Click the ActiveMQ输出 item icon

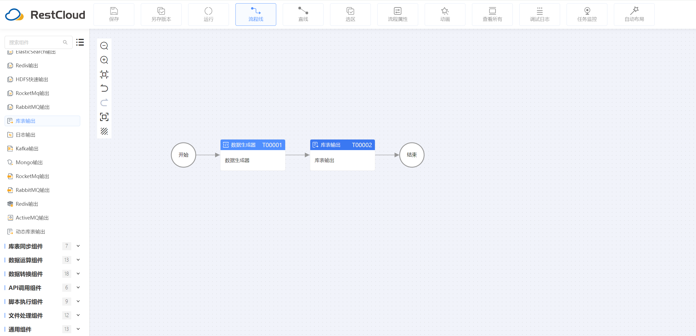(10, 218)
